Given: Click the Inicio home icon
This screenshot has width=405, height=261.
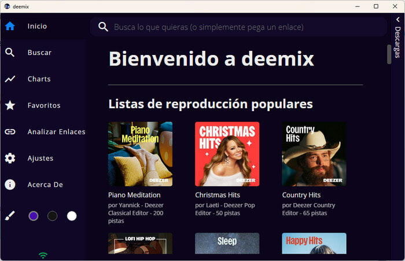Looking at the screenshot, I should 10,26.
